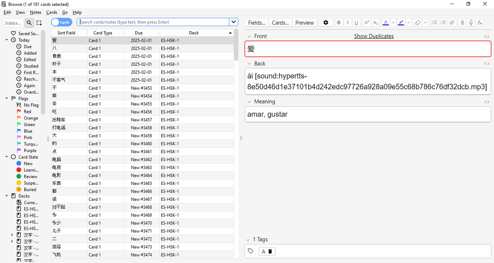Open the MathJax equations menu (fx icon)
The height and width of the screenshot is (263, 494).
coord(479,22)
